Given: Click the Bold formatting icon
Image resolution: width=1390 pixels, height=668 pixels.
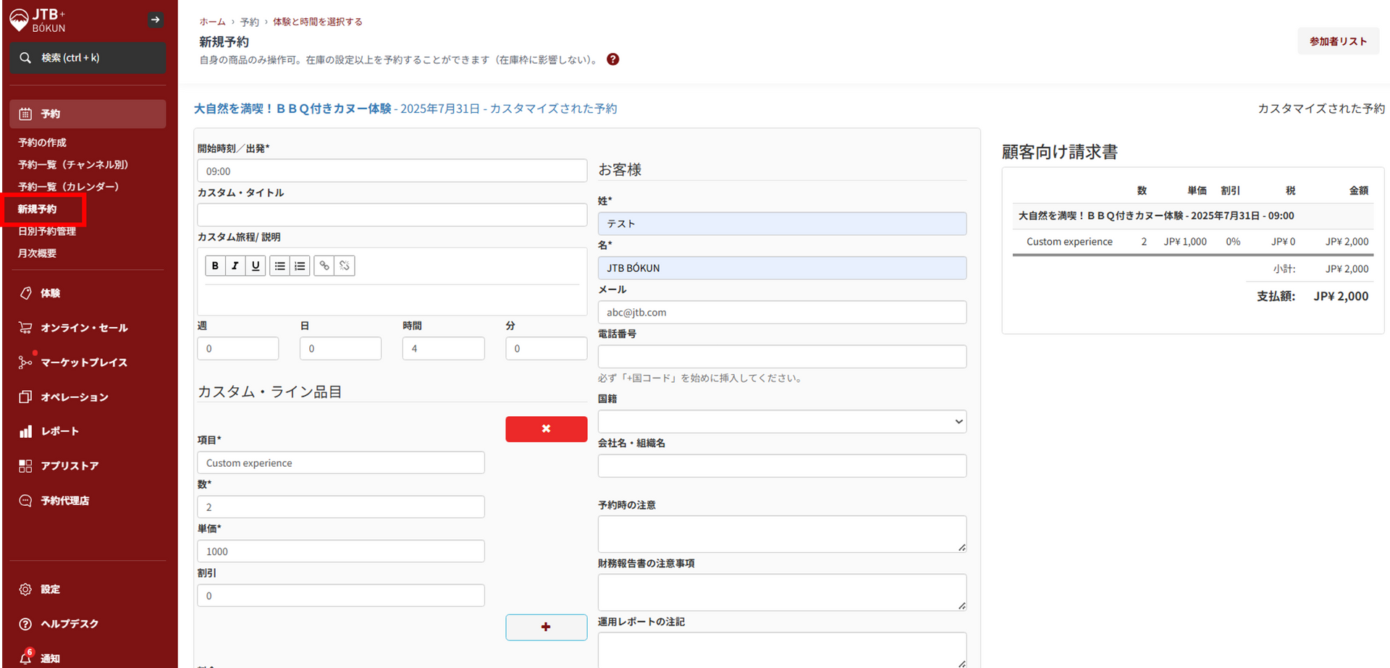Looking at the screenshot, I should tap(215, 266).
